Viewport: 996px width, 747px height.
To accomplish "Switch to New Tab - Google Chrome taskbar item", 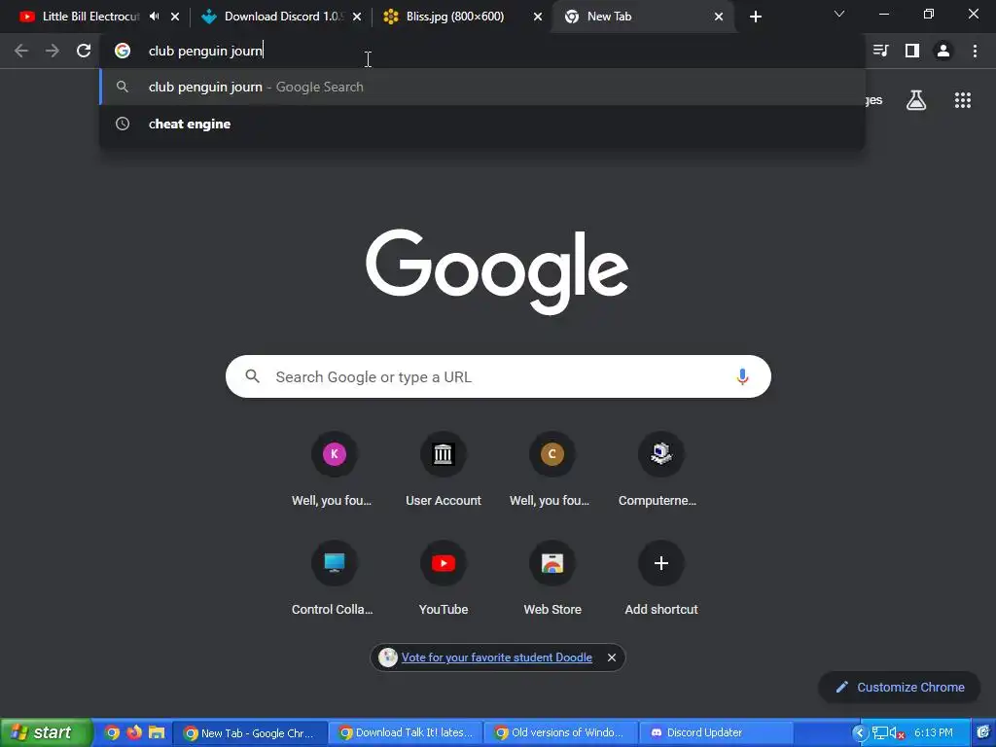I will [x=250, y=733].
